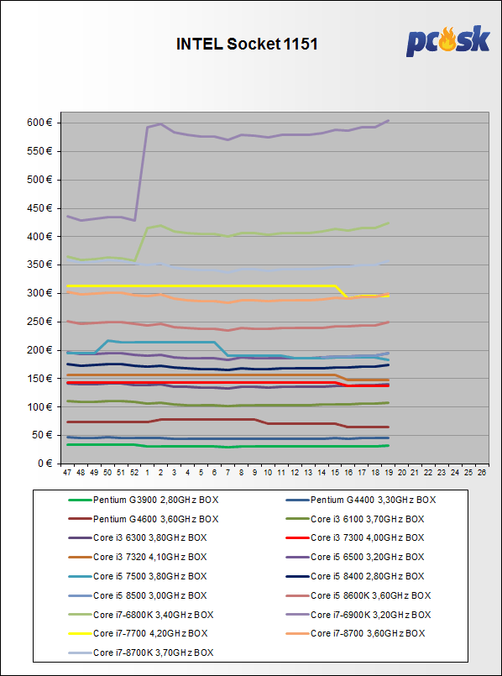Viewport: 502px width, 676px height.
Task: Click the 500 € y-axis label
Action: pyautogui.click(x=39, y=180)
